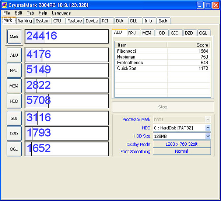Open the HDD Size 128MB dropdown
The image size is (221, 201).
[x=208, y=136]
